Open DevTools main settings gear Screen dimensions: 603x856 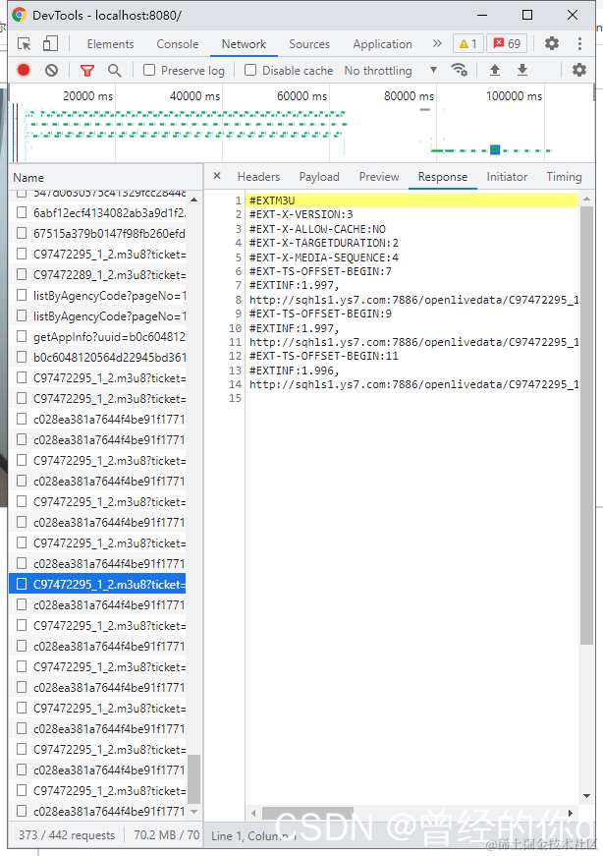click(x=552, y=43)
